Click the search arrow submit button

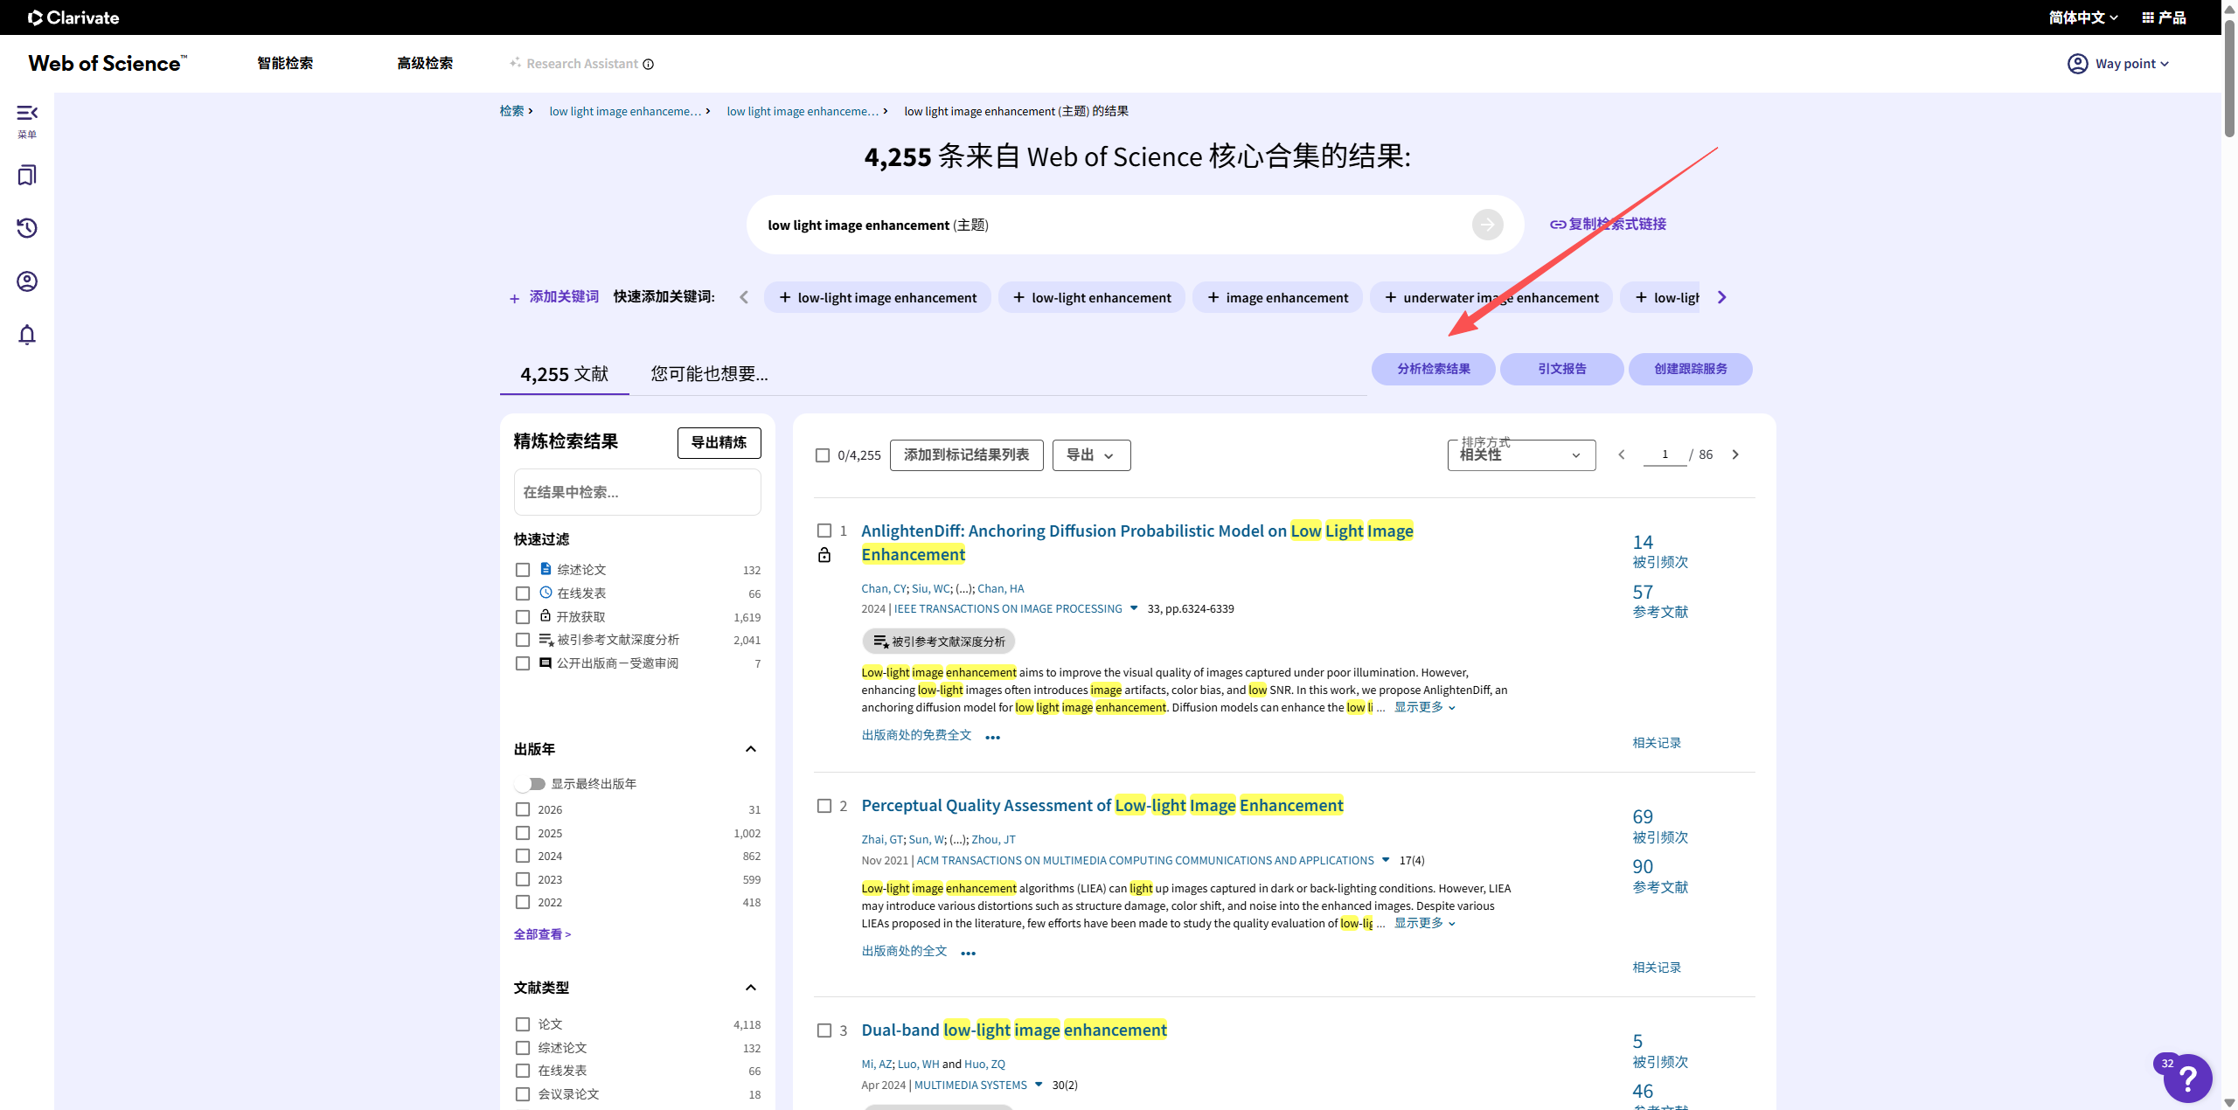pos(1487,225)
